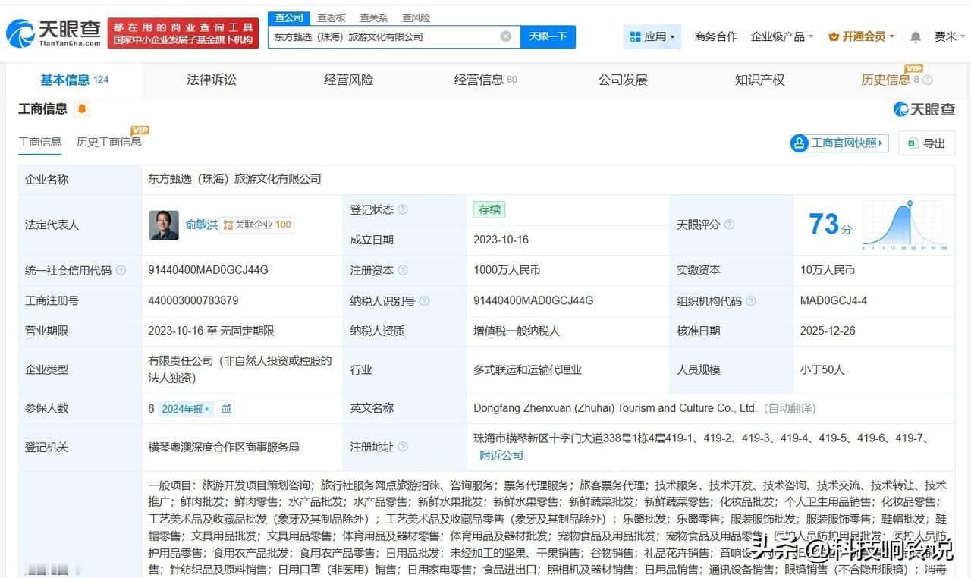Click the grid icon of 应用

point(635,36)
